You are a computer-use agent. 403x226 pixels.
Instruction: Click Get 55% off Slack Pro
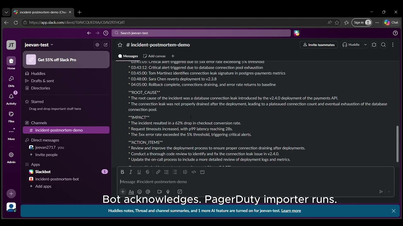tap(66, 60)
